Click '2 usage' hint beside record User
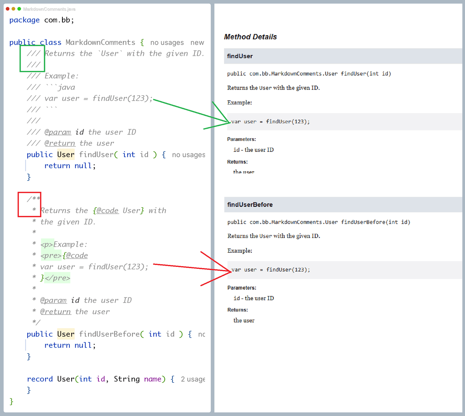The height and width of the screenshot is (416, 465). coord(193,379)
